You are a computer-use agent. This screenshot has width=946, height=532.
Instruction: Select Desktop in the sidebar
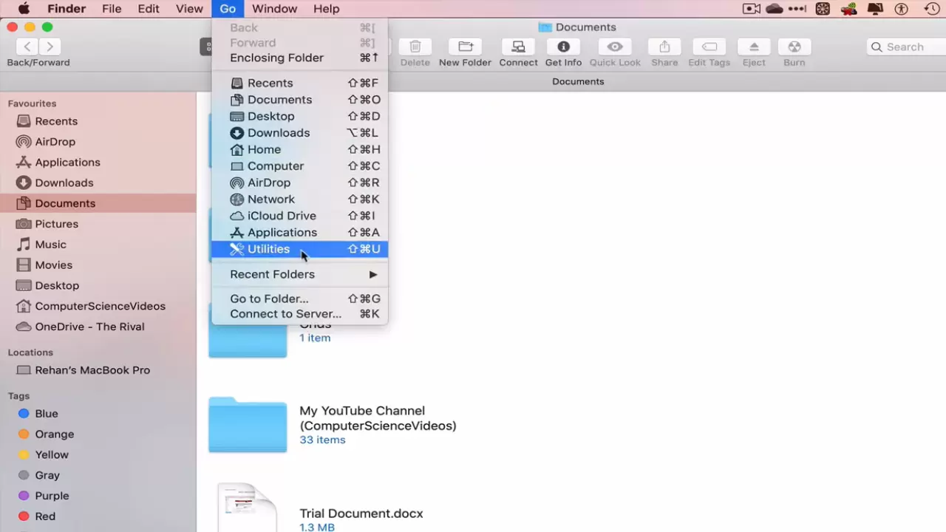(x=98, y=285)
